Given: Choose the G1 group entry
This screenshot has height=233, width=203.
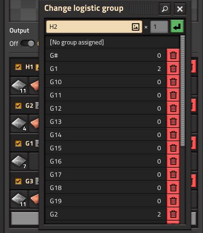Looking at the screenshot, I should point(106,69).
